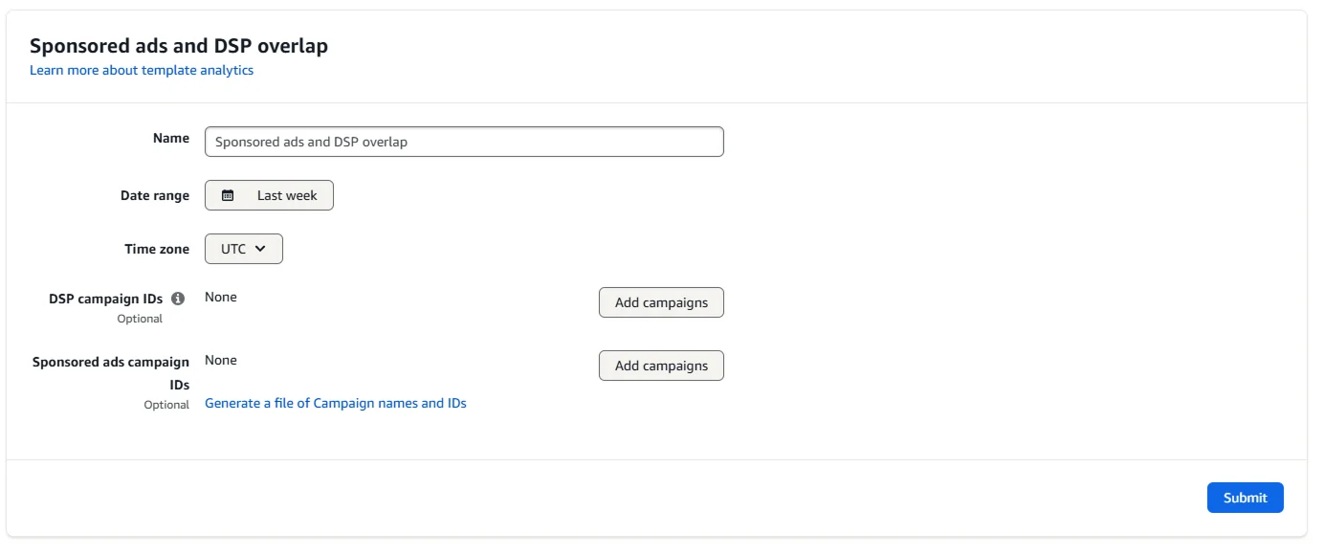1324x555 pixels.
Task: Add campaigns for Sponsored ads campaign IDs
Action: click(661, 366)
